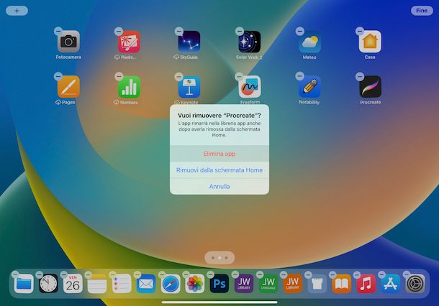Tap Fine to finish editing
The height and width of the screenshot is (306, 439).
(x=422, y=11)
